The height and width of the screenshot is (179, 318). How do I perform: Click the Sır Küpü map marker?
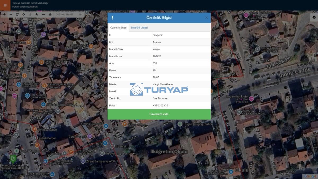[x=112, y=146]
